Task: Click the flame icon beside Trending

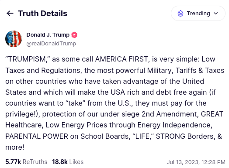Action: [180, 14]
